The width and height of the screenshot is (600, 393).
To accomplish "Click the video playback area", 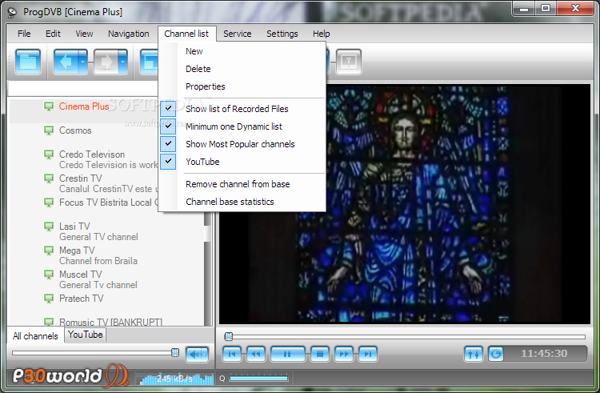I will tap(405, 203).
